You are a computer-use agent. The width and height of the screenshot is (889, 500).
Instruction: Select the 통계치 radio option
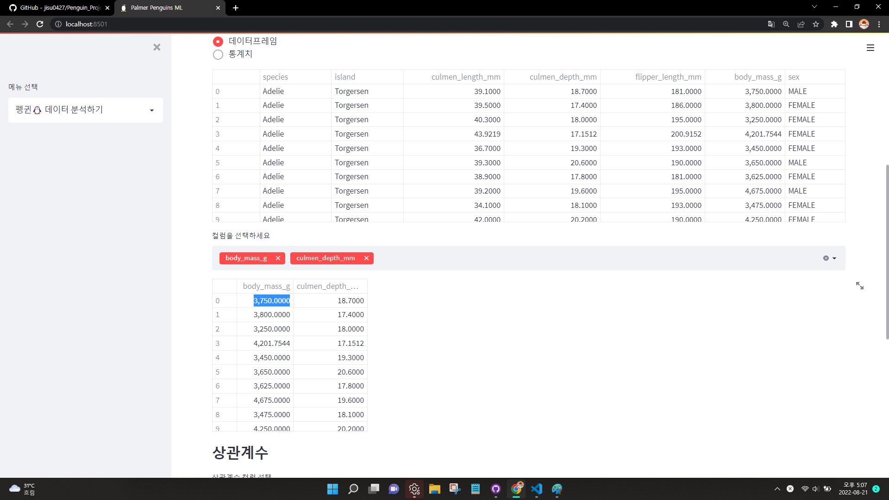(x=218, y=55)
